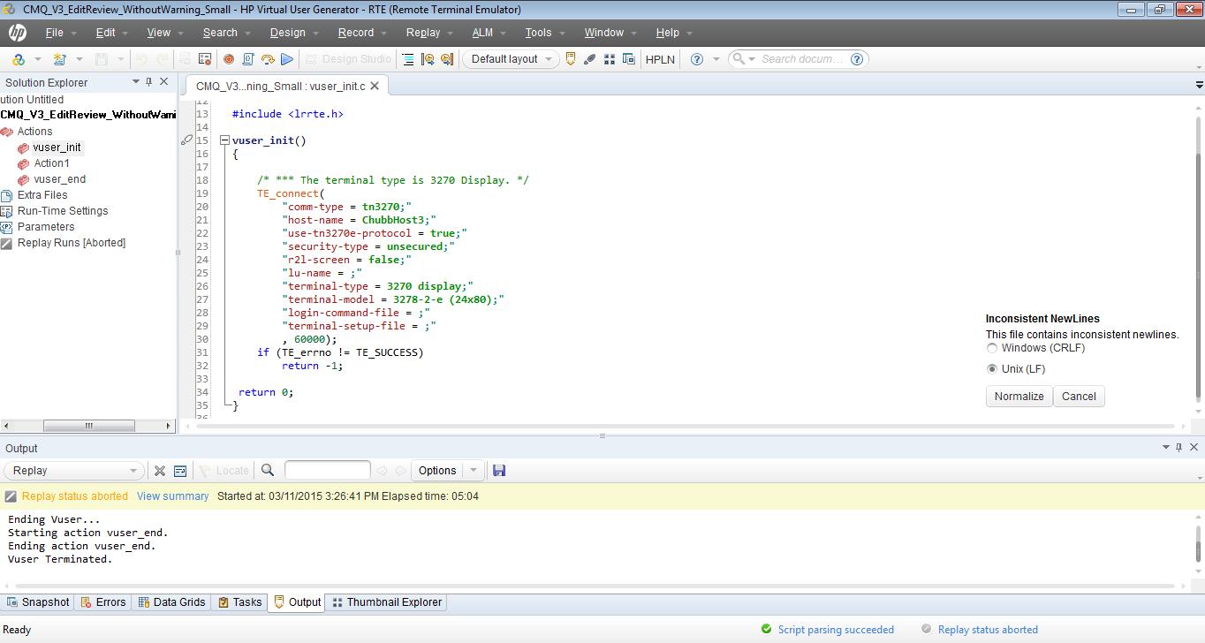The height and width of the screenshot is (643, 1205).
Task: Select vuser_end in Solution Explorer
Action: tap(60, 179)
